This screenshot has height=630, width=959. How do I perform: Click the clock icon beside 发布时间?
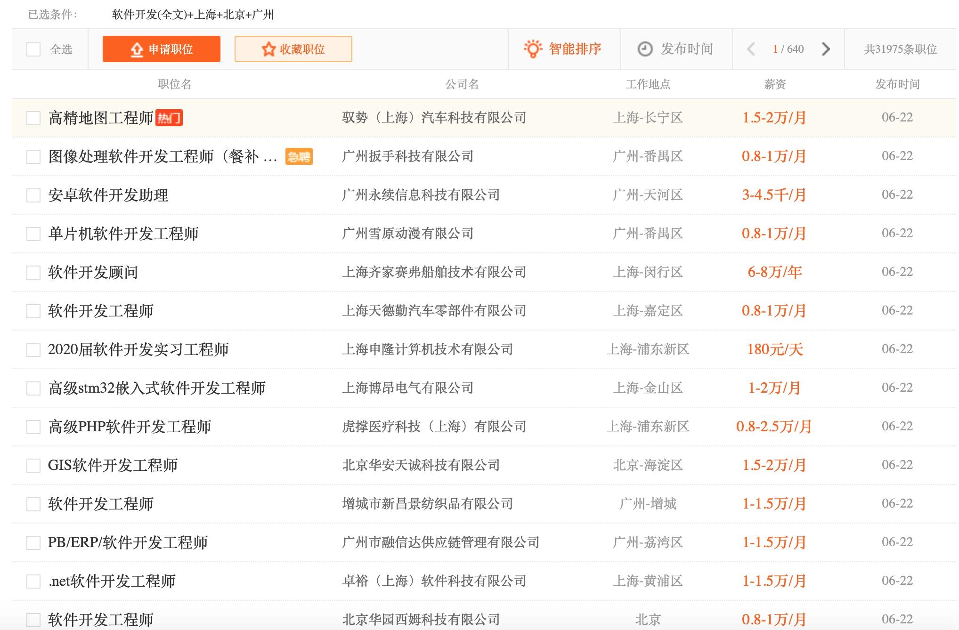click(x=645, y=49)
